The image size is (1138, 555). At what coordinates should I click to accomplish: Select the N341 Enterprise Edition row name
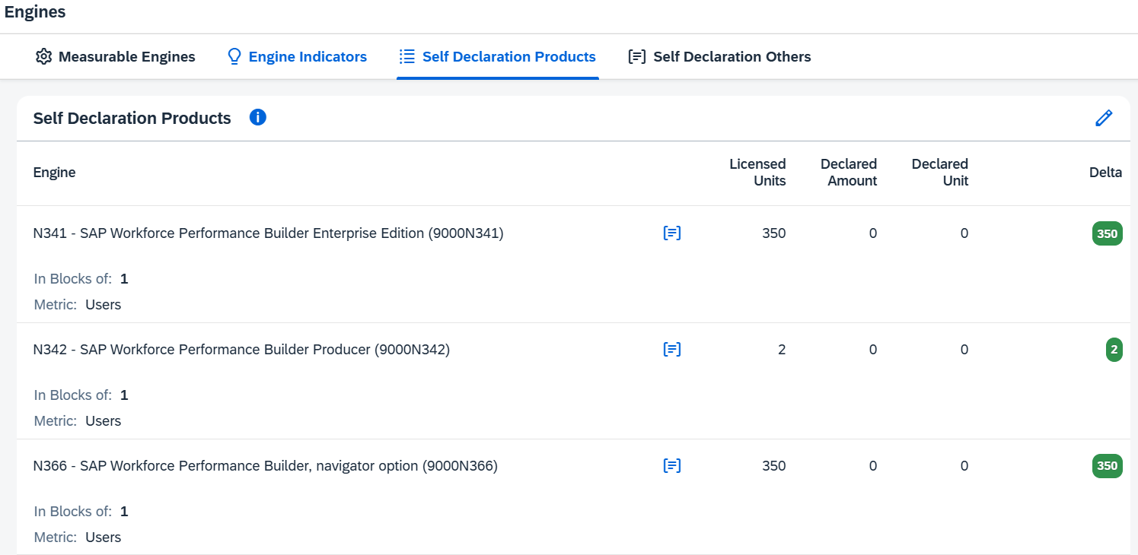(x=268, y=233)
